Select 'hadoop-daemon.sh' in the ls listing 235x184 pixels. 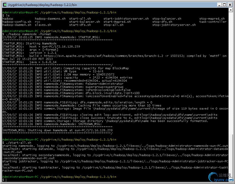pyautogui.click(x=17, y=25)
